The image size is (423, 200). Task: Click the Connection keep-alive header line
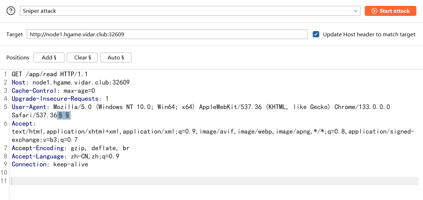(x=50, y=164)
